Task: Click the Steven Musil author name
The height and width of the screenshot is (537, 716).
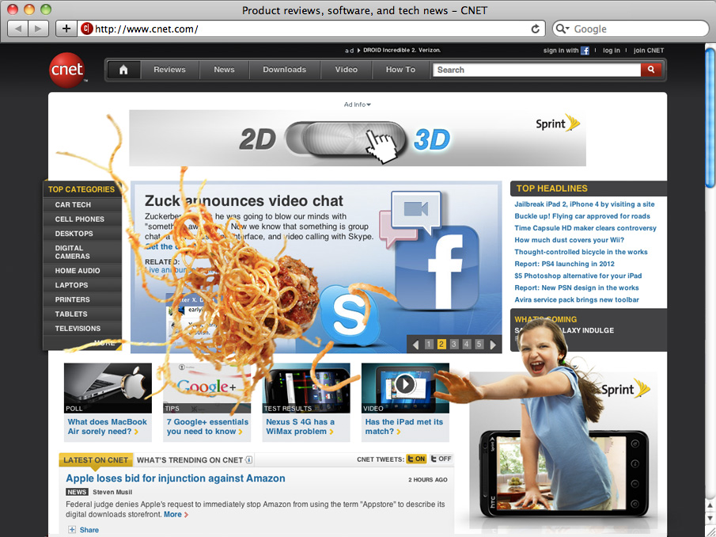Action: pyautogui.click(x=112, y=492)
